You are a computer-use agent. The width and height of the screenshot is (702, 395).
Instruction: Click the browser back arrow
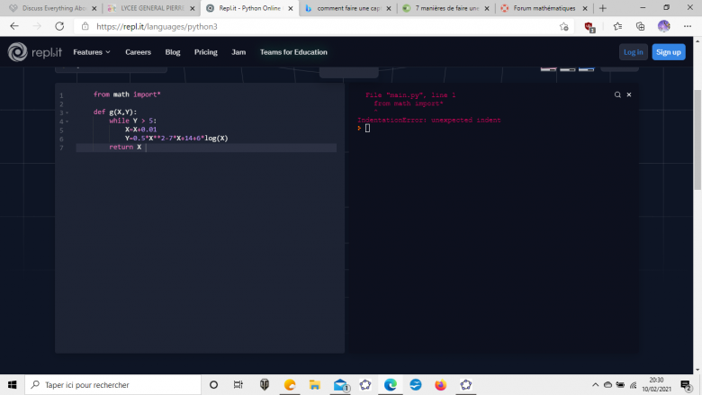point(14,26)
